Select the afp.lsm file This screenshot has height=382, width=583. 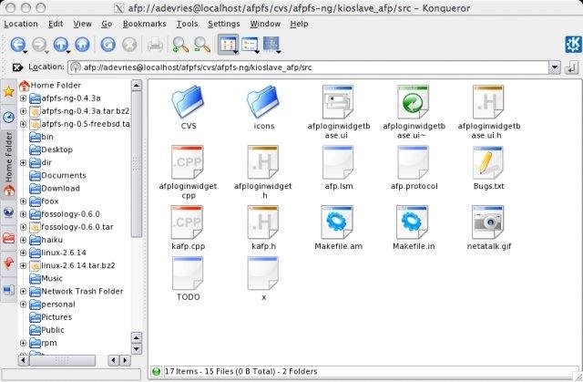(338, 168)
